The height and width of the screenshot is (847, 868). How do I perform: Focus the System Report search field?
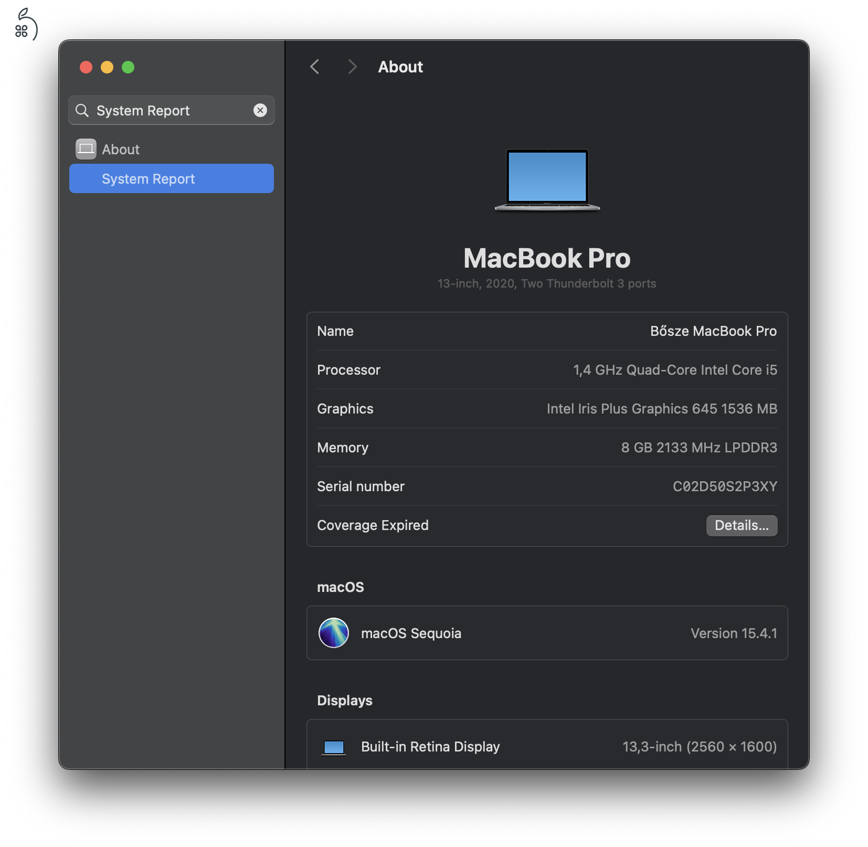click(172, 110)
